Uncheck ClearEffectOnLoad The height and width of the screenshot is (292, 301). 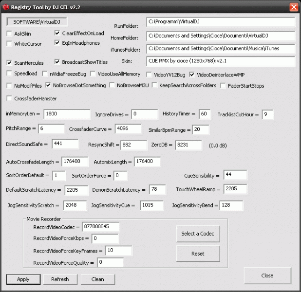coord(57,33)
